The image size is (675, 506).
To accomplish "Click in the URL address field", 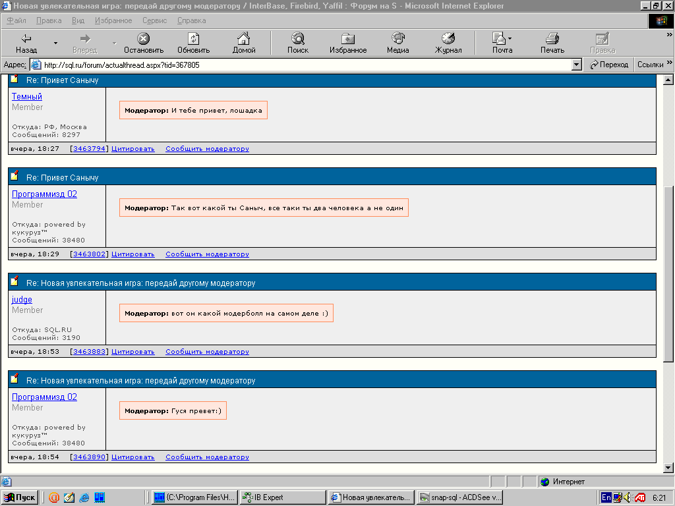I will [303, 65].
